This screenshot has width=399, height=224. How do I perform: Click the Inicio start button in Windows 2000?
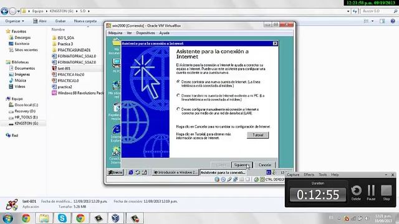[x=115, y=172]
